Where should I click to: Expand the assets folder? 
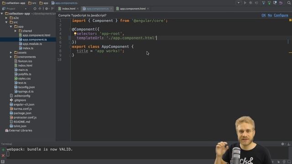(x=11, y=53)
